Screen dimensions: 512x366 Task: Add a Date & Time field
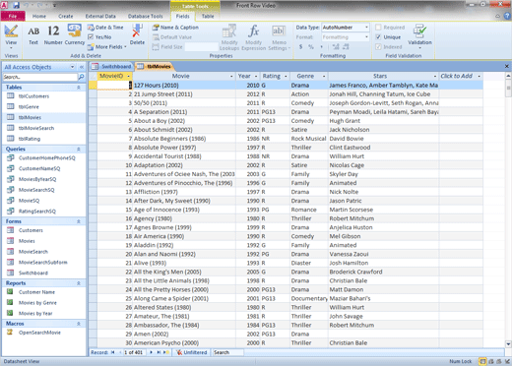pos(105,28)
